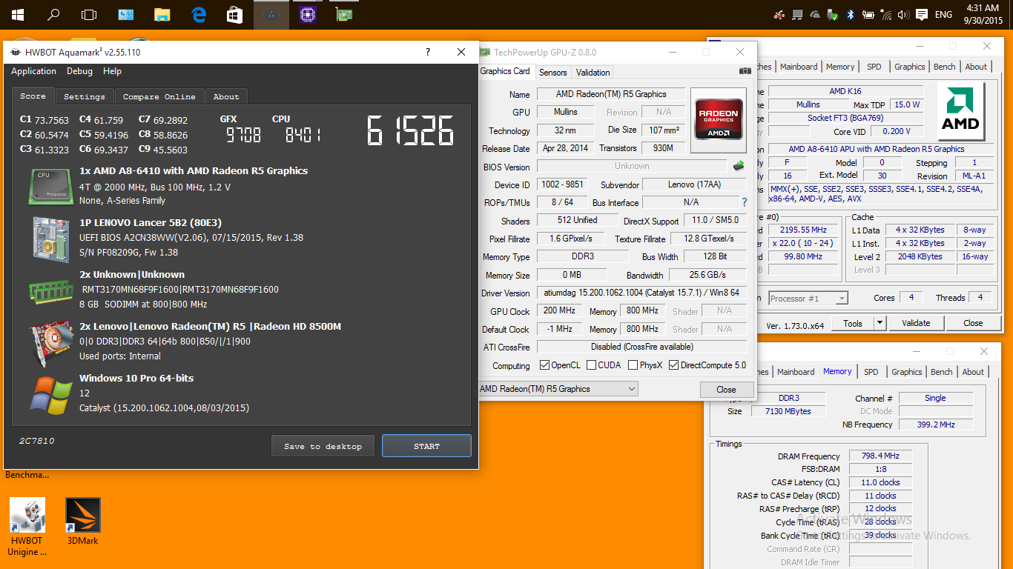This screenshot has height=569, width=1013.
Task: Click Bus Interface question mark in GPU-Z
Action: (745, 202)
